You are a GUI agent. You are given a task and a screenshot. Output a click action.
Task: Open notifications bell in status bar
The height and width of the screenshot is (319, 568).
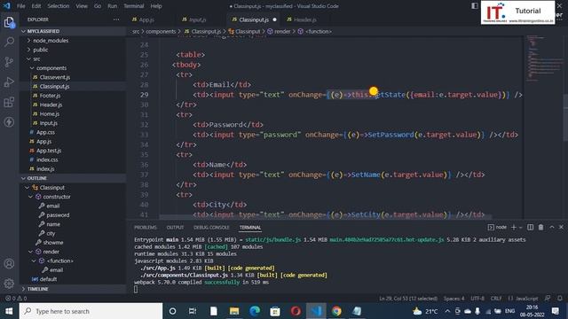click(x=560, y=299)
